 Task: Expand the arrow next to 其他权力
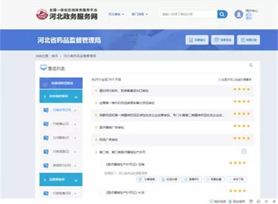[75, 166]
